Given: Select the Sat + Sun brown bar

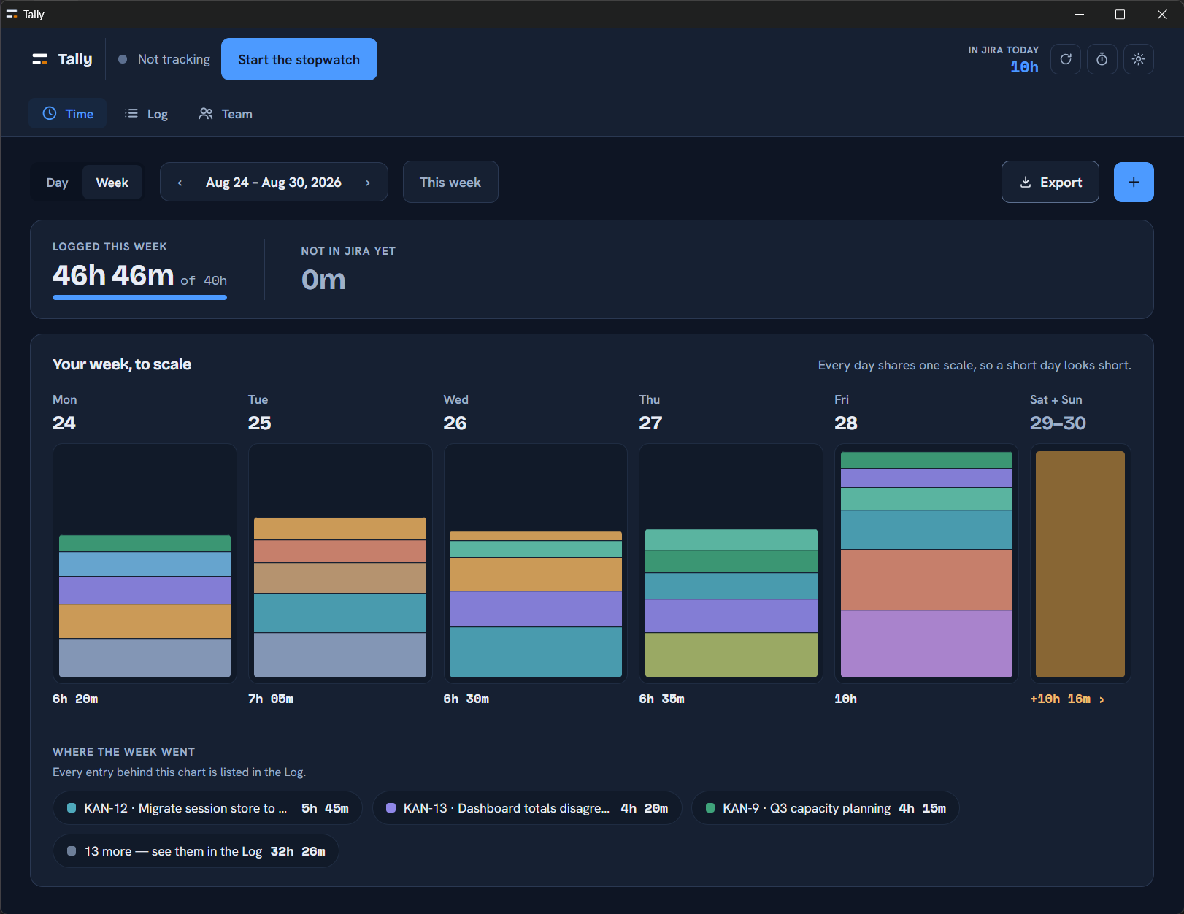Looking at the screenshot, I should click(x=1080, y=564).
